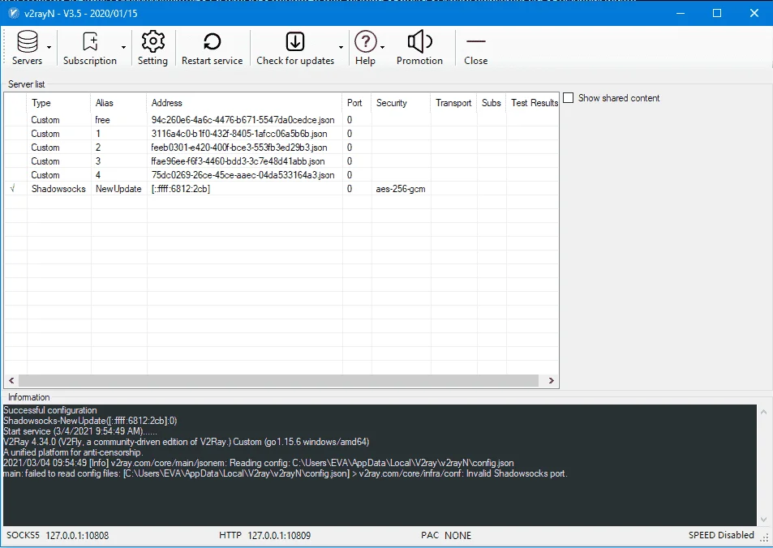Select the Custom server row 'free'
Screen dimensions: 773x548
[x=281, y=120]
